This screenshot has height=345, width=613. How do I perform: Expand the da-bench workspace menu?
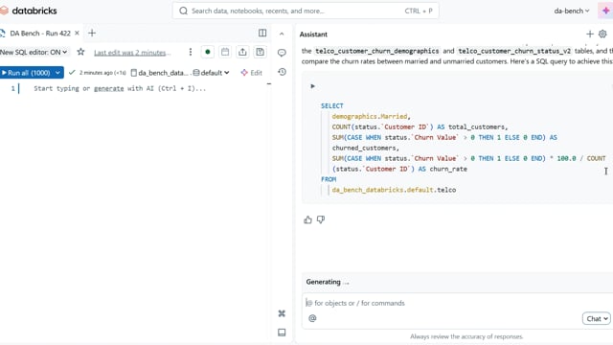click(x=572, y=11)
